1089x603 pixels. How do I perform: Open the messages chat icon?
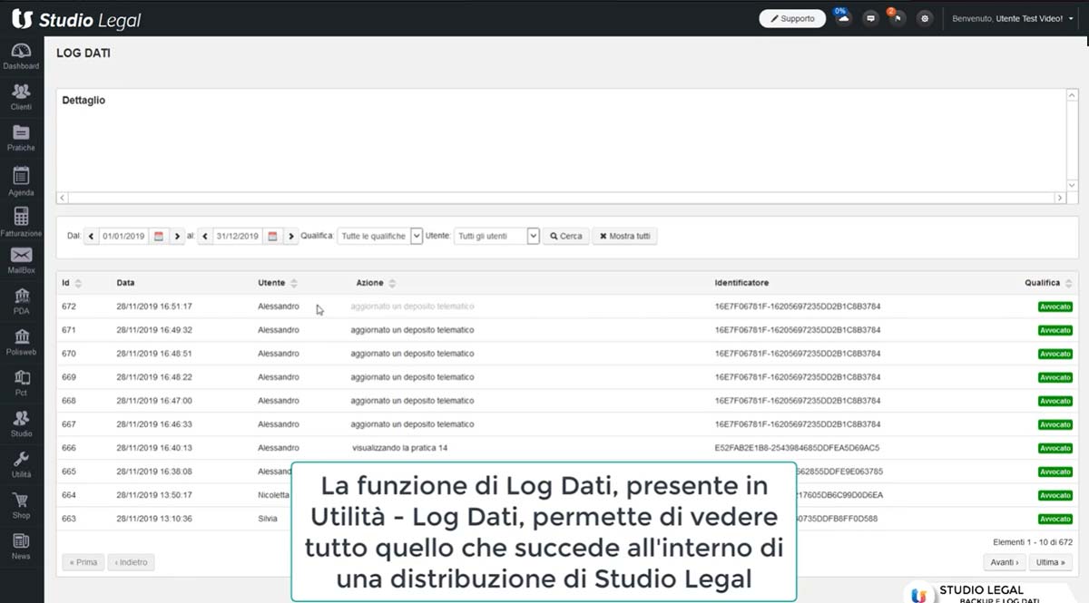click(870, 18)
